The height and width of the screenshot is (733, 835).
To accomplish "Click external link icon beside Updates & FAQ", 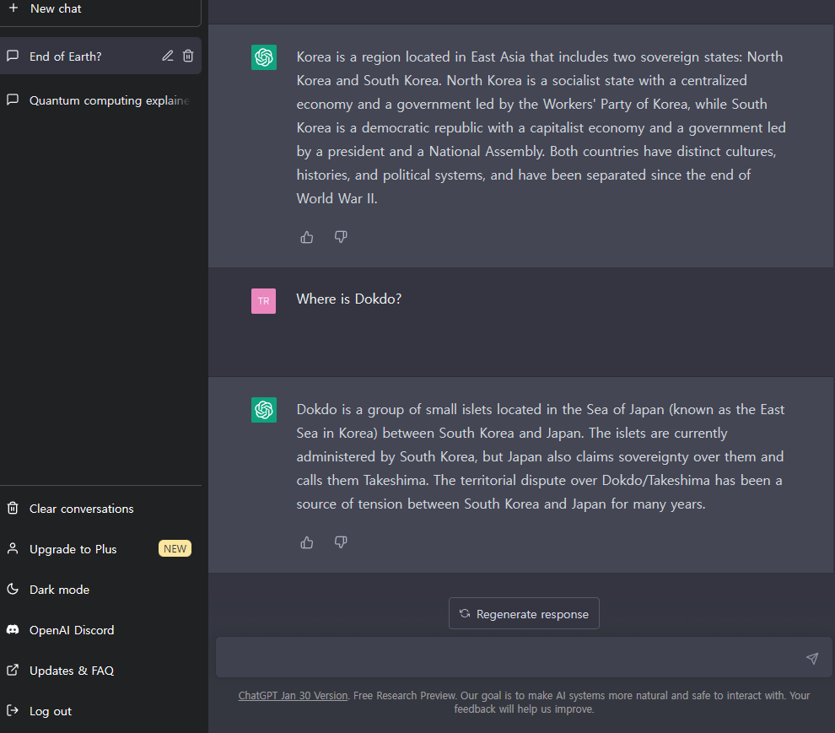I will [13, 670].
